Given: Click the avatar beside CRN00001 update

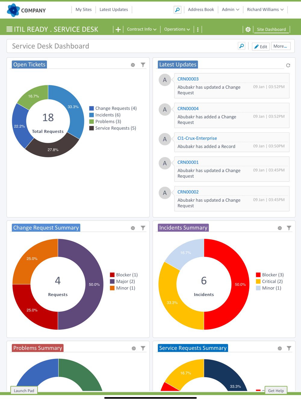Looking at the screenshot, I should click(165, 163).
